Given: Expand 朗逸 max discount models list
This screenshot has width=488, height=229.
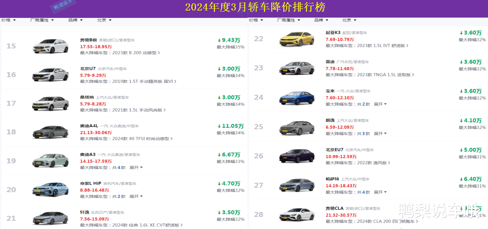Looking at the screenshot, I should (380, 134).
